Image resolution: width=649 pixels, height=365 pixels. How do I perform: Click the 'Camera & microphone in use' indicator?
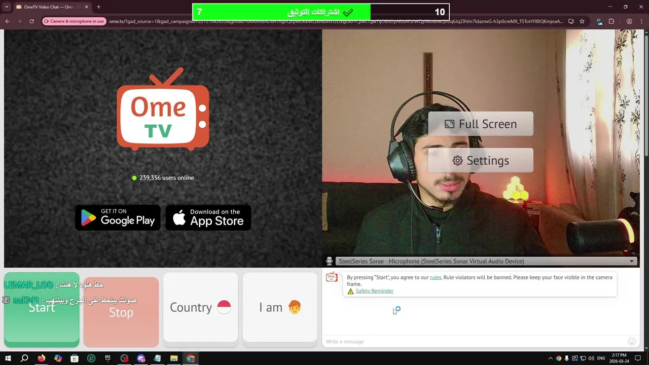click(74, 21)
